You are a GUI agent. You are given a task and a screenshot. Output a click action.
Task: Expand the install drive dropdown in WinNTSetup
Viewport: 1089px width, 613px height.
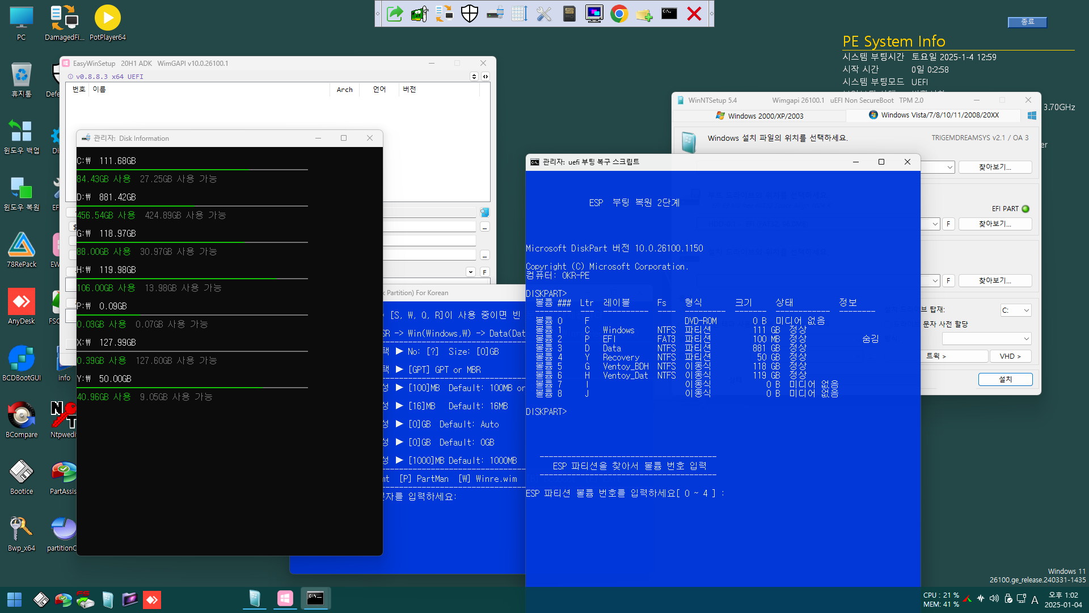[x=935, y=280]
